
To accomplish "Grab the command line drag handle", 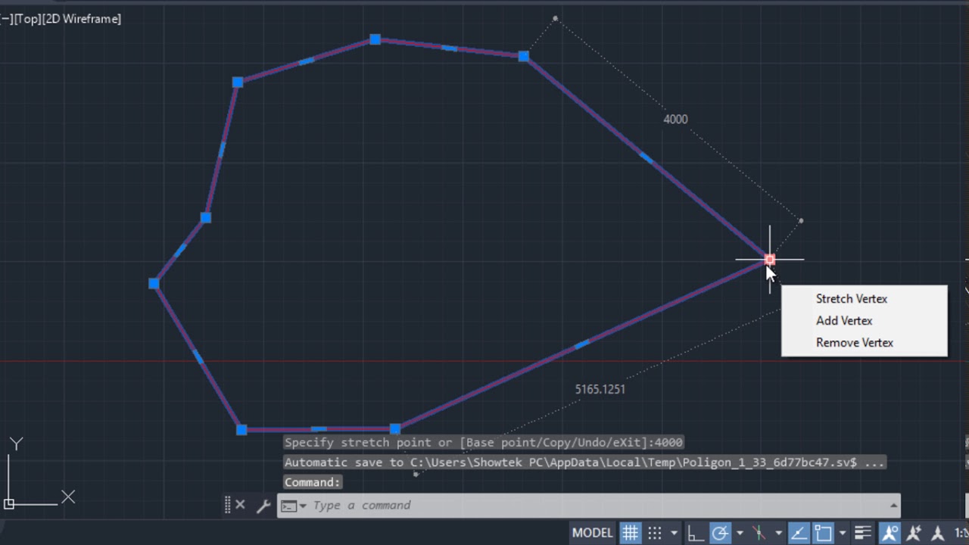I will point(227,505).
